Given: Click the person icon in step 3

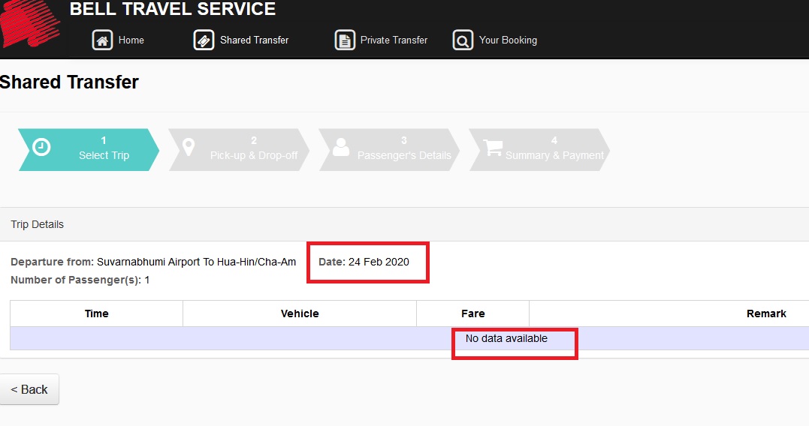Looking at the screenshot, I should [341, 147].
